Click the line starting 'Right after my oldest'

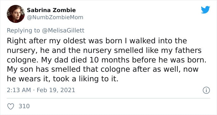coord(97,41)
